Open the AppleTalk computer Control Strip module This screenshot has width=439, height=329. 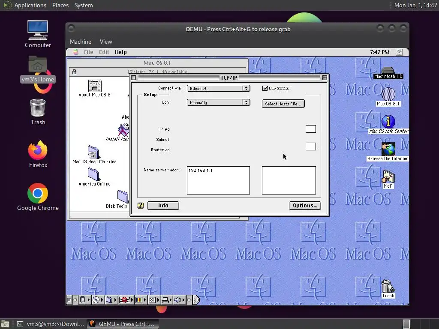[84, 300]
